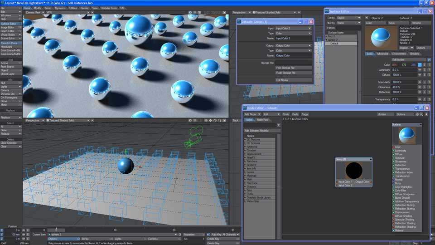
Task: Open the Edit by Object dropdown
Action: tap(348, 18)
